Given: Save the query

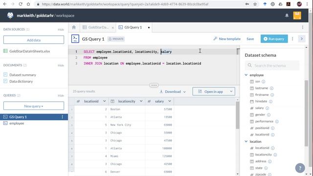Looking at the screenshot, I should point(250,39).
